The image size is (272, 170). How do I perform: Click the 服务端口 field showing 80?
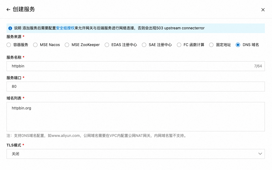coord(136,87)
